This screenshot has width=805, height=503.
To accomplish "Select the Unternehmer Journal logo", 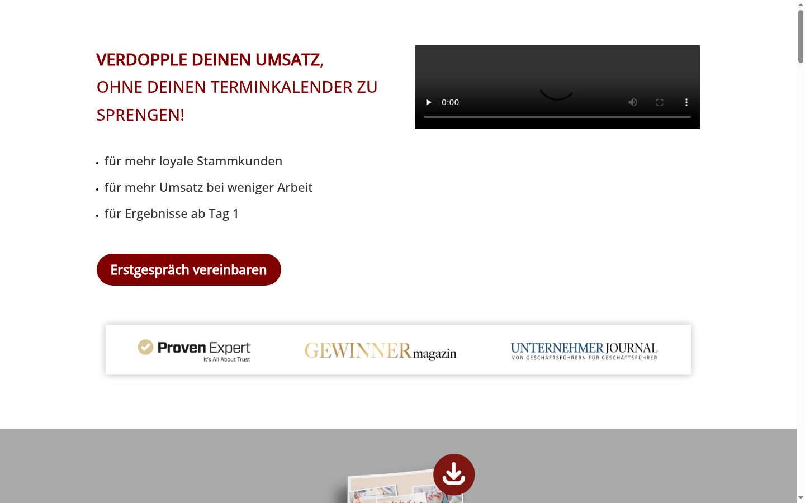I will tap(584, 351).
